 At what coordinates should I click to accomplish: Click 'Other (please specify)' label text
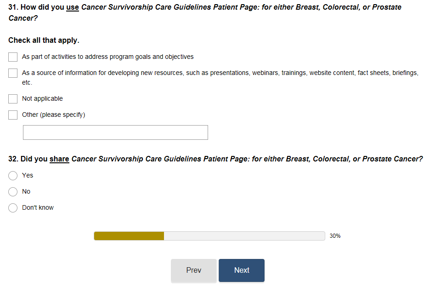53,115
